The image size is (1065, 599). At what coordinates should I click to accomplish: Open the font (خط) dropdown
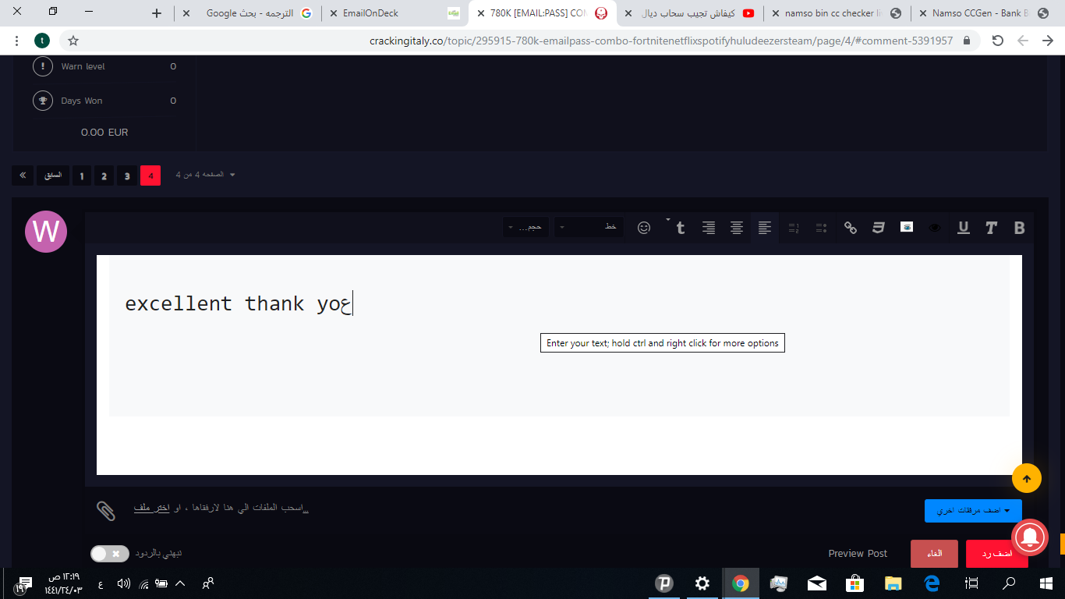(x=588, y=227)
